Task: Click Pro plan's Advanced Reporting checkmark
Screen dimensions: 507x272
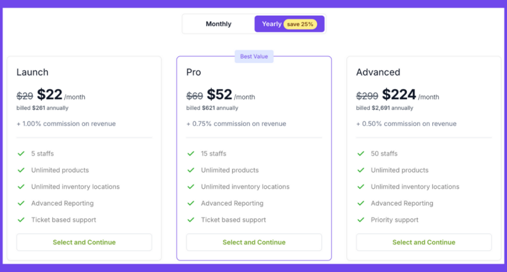Action: pyautogui.click(x=191, y=203)
